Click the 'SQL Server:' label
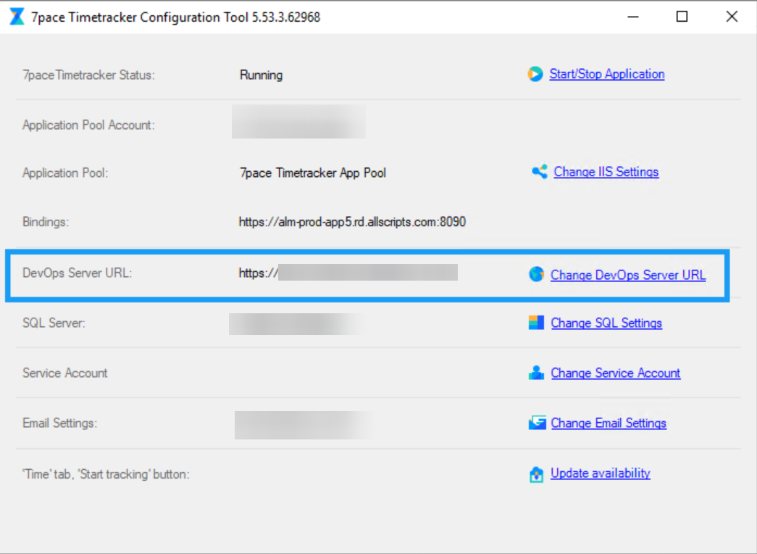 (54, 323)
